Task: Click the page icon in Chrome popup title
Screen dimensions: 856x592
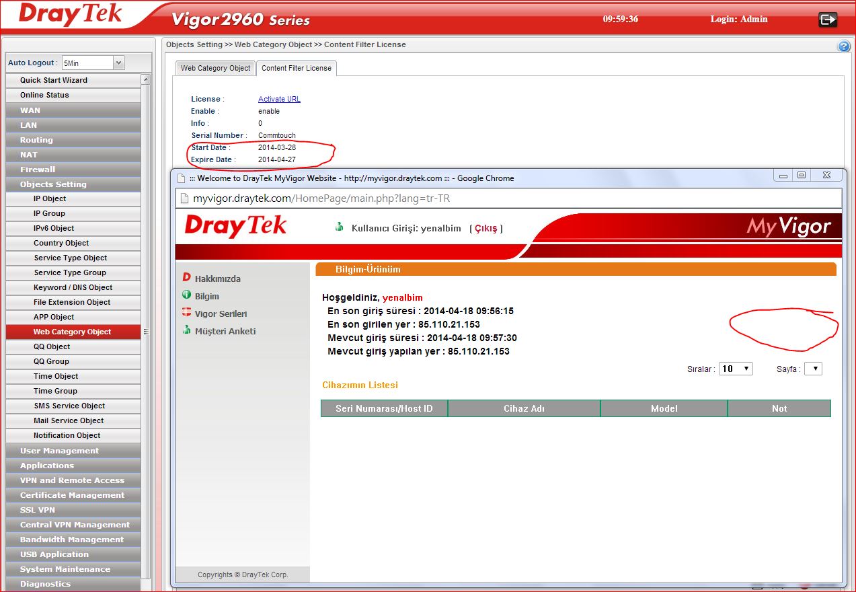Action: click(181, 178)
